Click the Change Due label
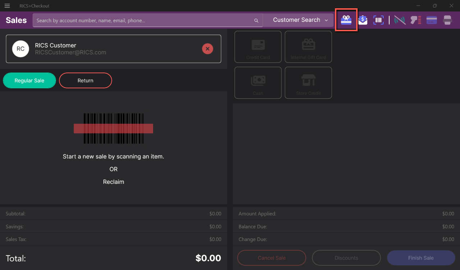 click(x=253, y=239)
